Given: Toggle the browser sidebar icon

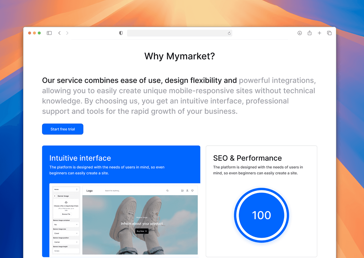Looking at the screenshot, I should (x=49, y=33).
